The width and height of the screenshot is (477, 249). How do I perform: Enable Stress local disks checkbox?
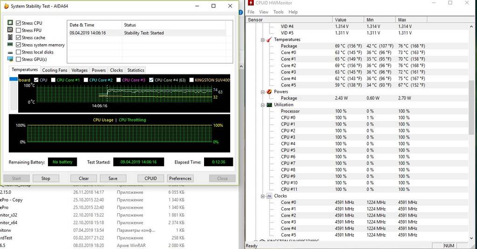[18, 52]
